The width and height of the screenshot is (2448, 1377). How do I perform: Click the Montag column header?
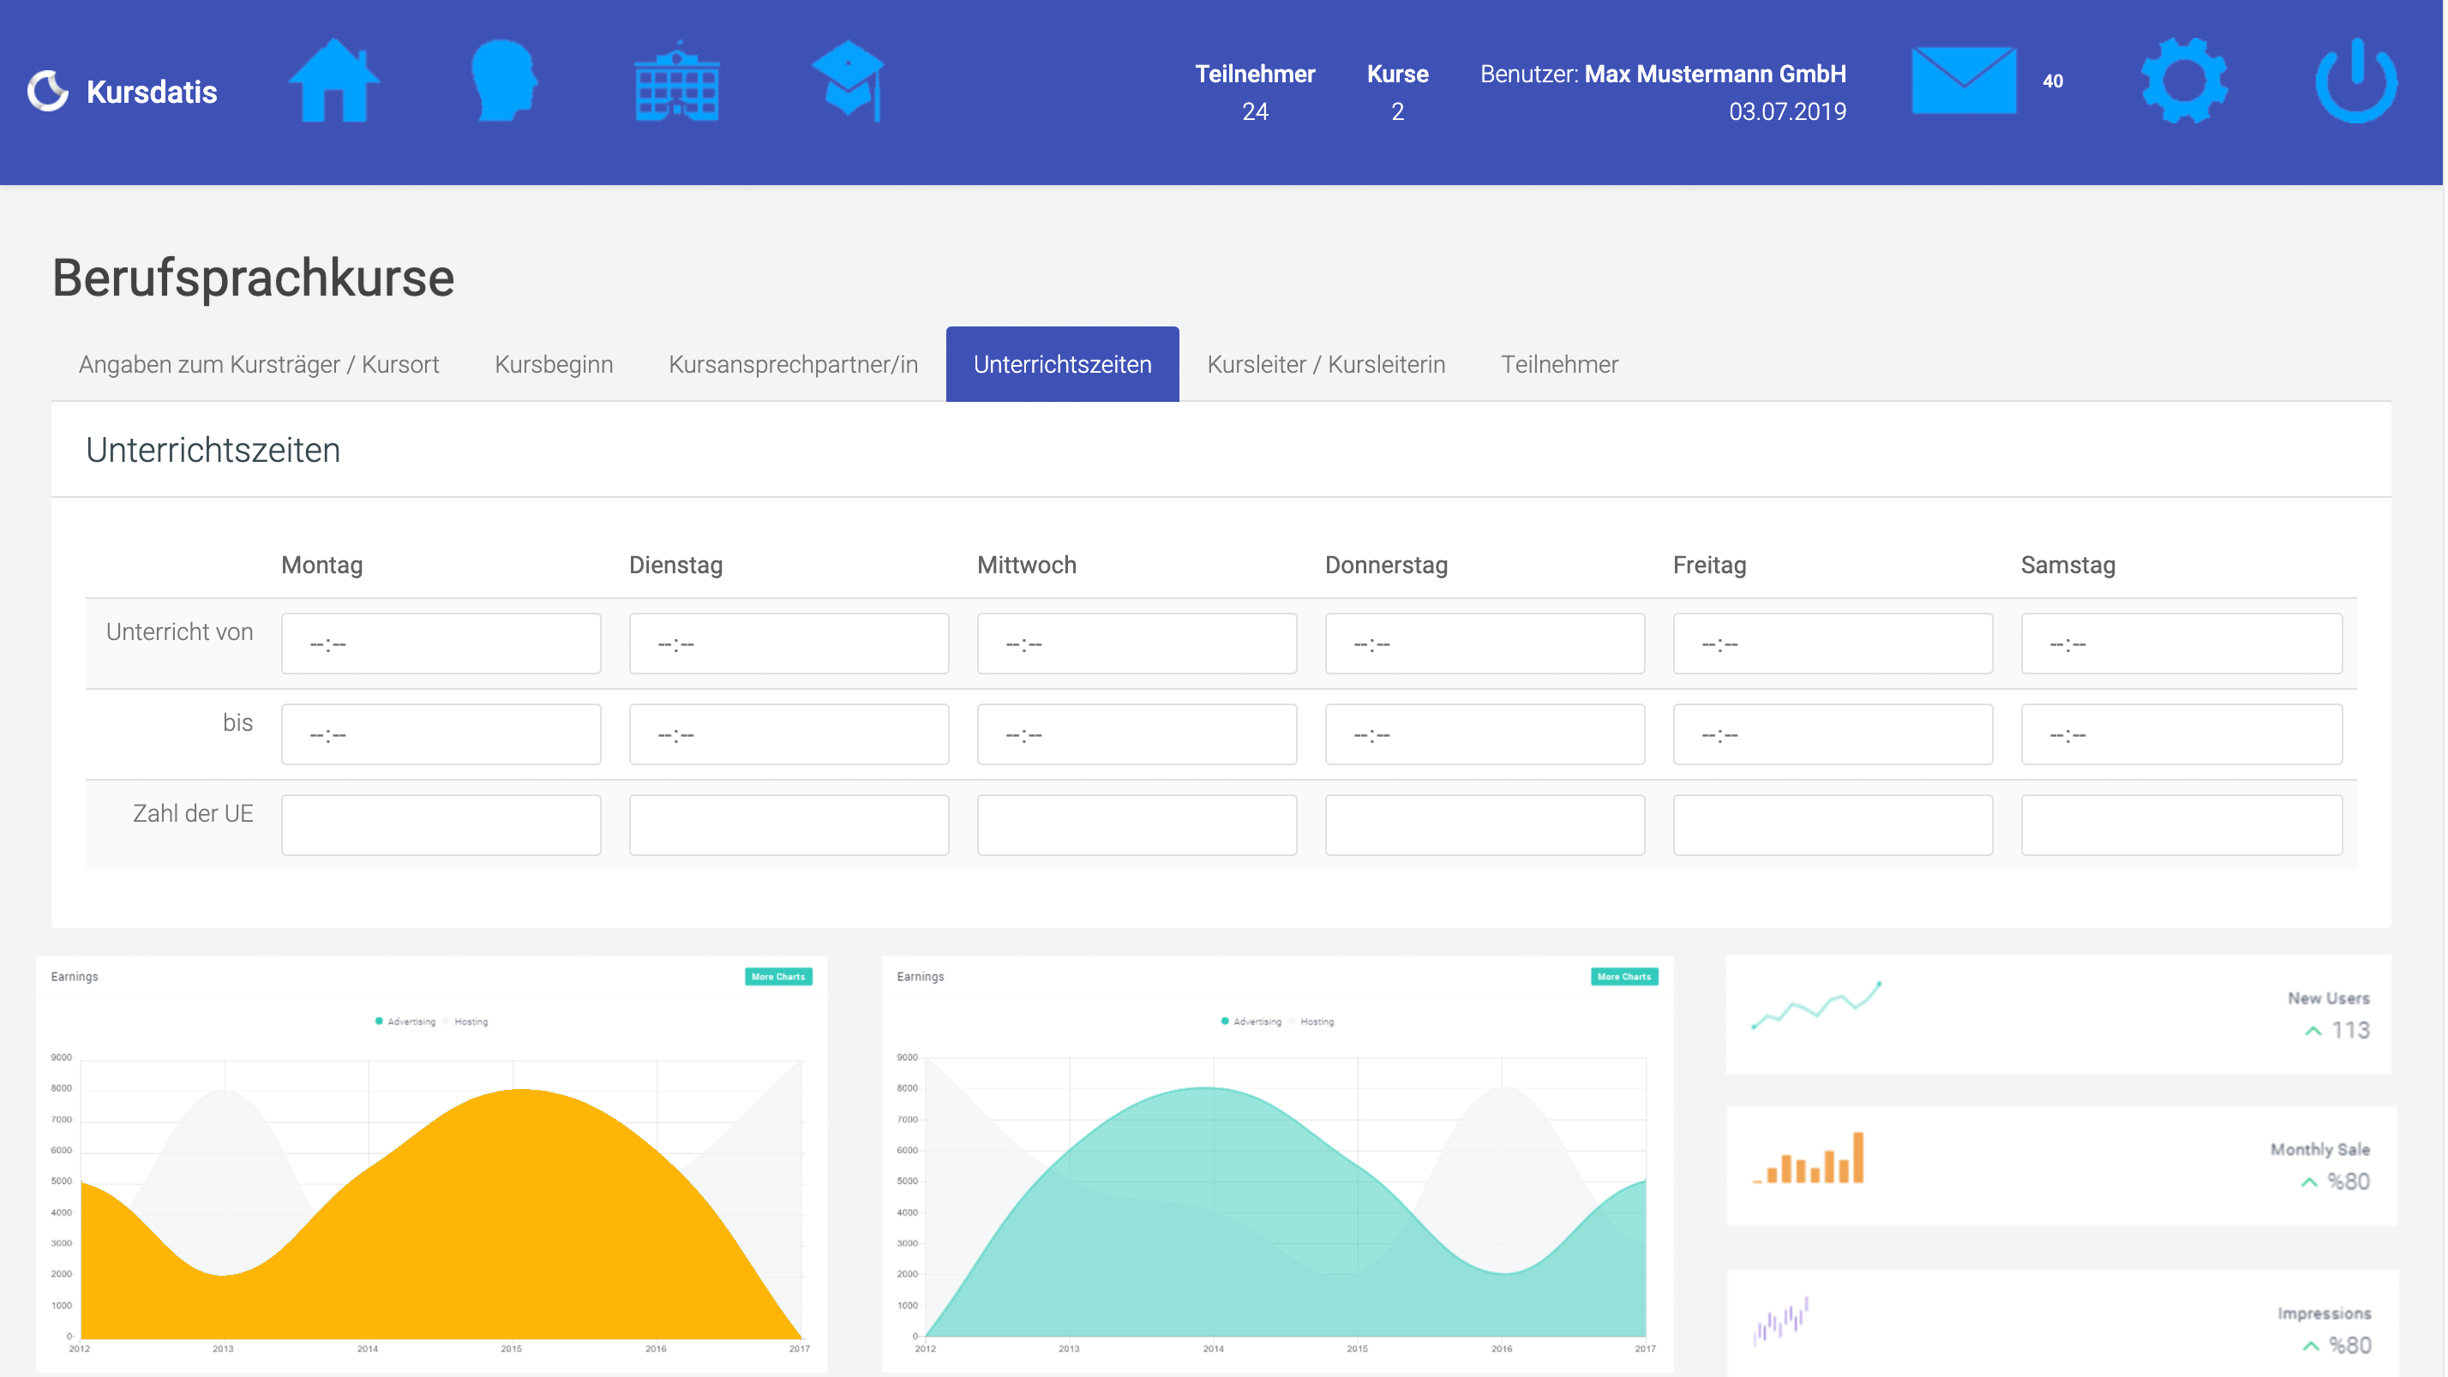tap(322, 565)
